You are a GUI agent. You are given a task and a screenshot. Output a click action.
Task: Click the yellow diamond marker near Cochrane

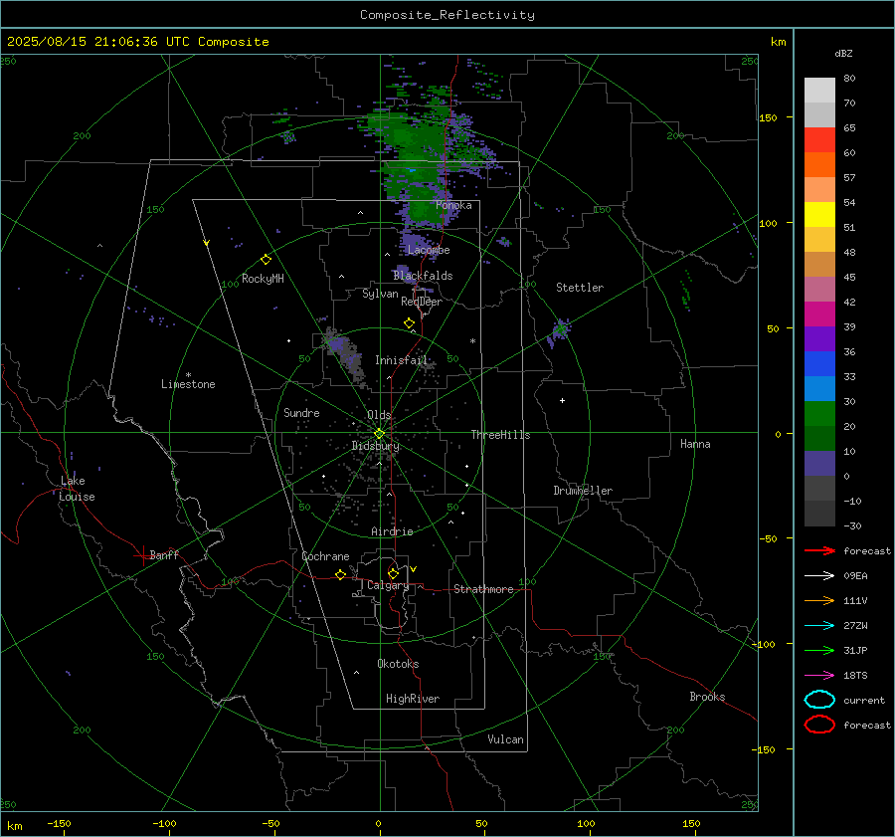click(x=341, y=575)
